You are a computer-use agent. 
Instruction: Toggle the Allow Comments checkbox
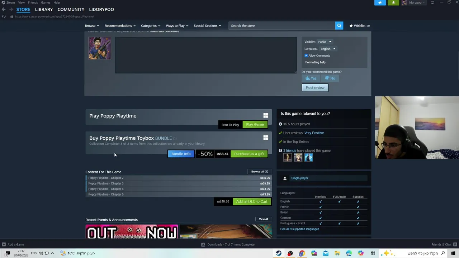point(306,56)
